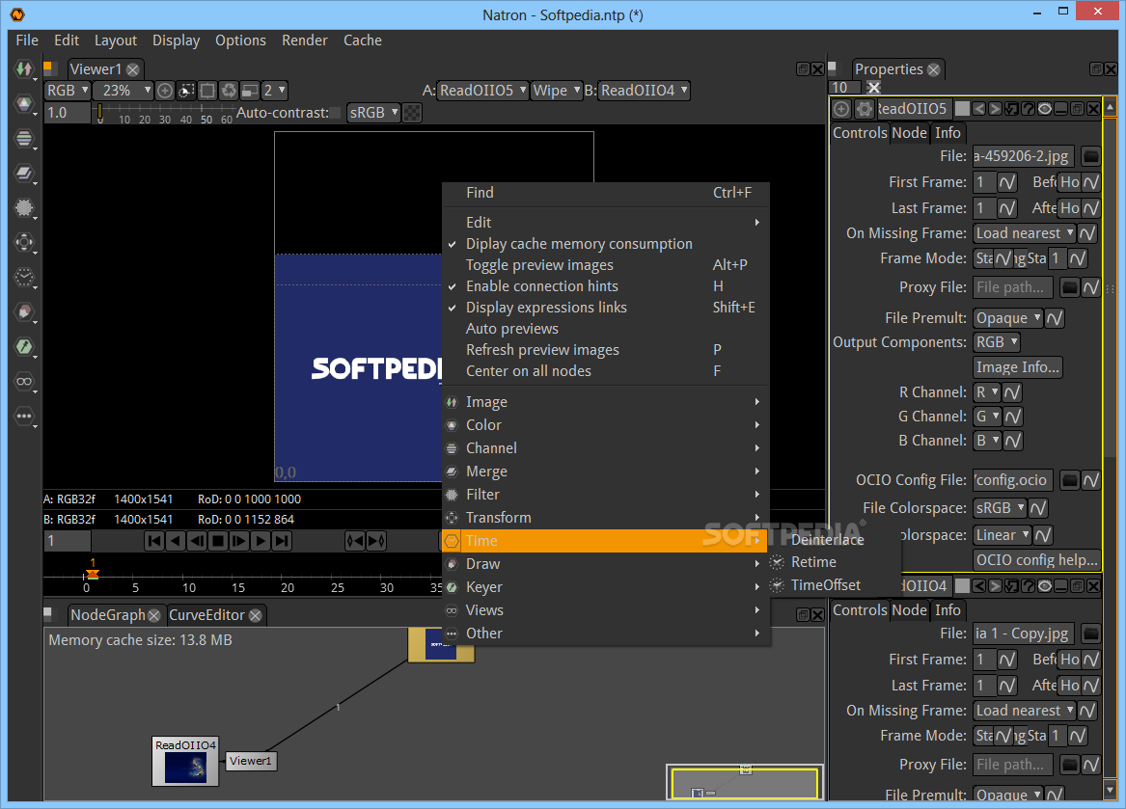Click the Find menu entry

[606, 193]
